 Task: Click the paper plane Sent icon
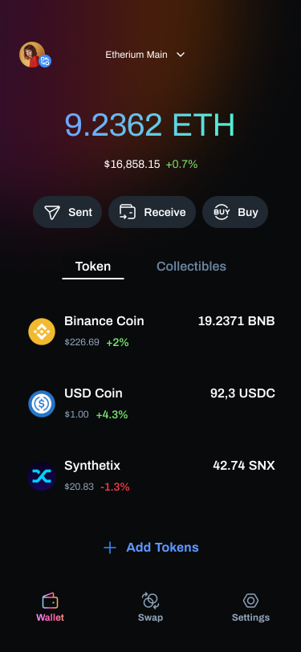pos(52,212)
